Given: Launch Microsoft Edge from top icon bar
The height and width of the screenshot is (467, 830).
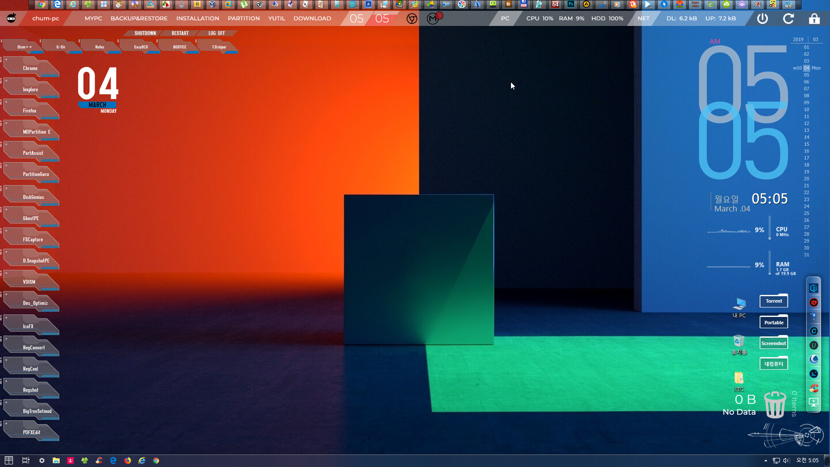Looking at the screenshot, I should [x=57, y=5].
